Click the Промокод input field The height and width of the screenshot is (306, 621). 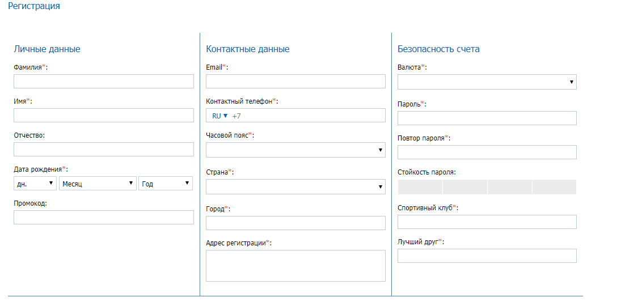point(103,218)
